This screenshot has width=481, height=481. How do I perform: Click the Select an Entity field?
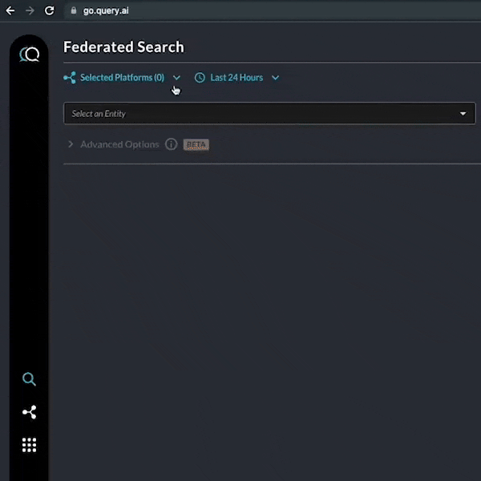click(269, 114)
